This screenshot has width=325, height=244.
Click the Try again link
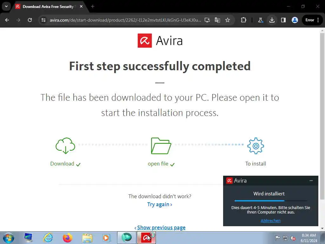(160, 205)
